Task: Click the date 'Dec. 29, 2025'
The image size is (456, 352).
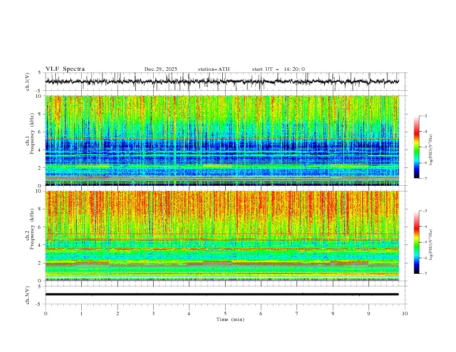Action: (161, 69)
